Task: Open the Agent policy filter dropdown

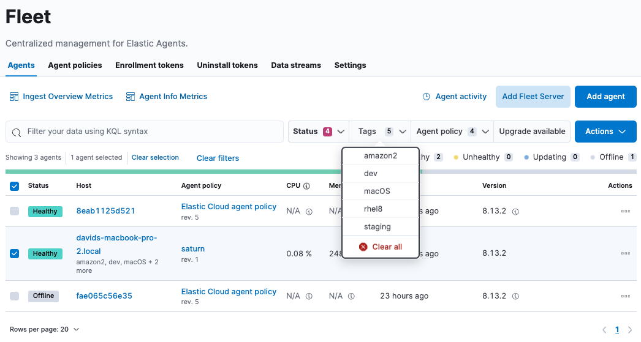Action: tap(452, 132)
